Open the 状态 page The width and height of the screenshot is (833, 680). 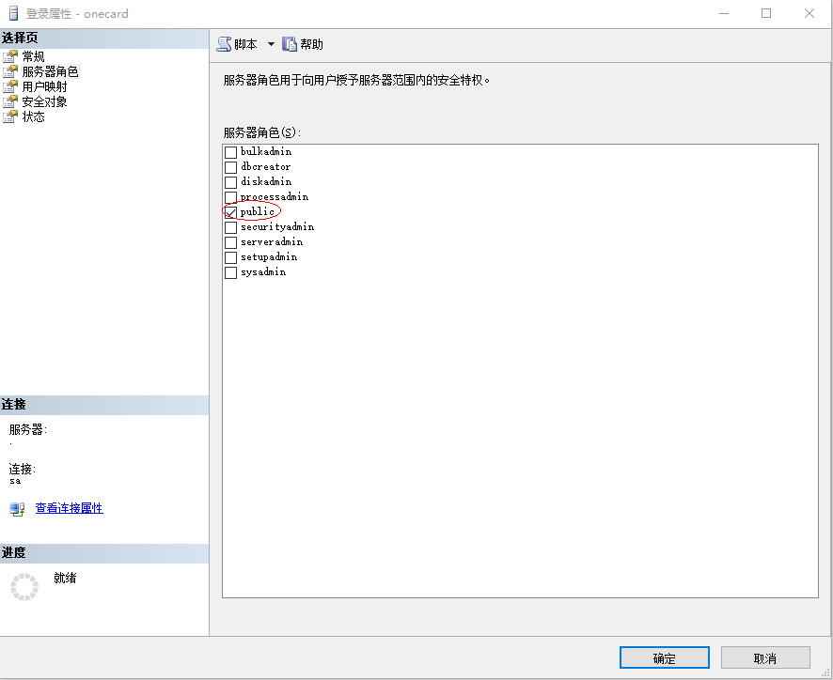pos(33,116)
